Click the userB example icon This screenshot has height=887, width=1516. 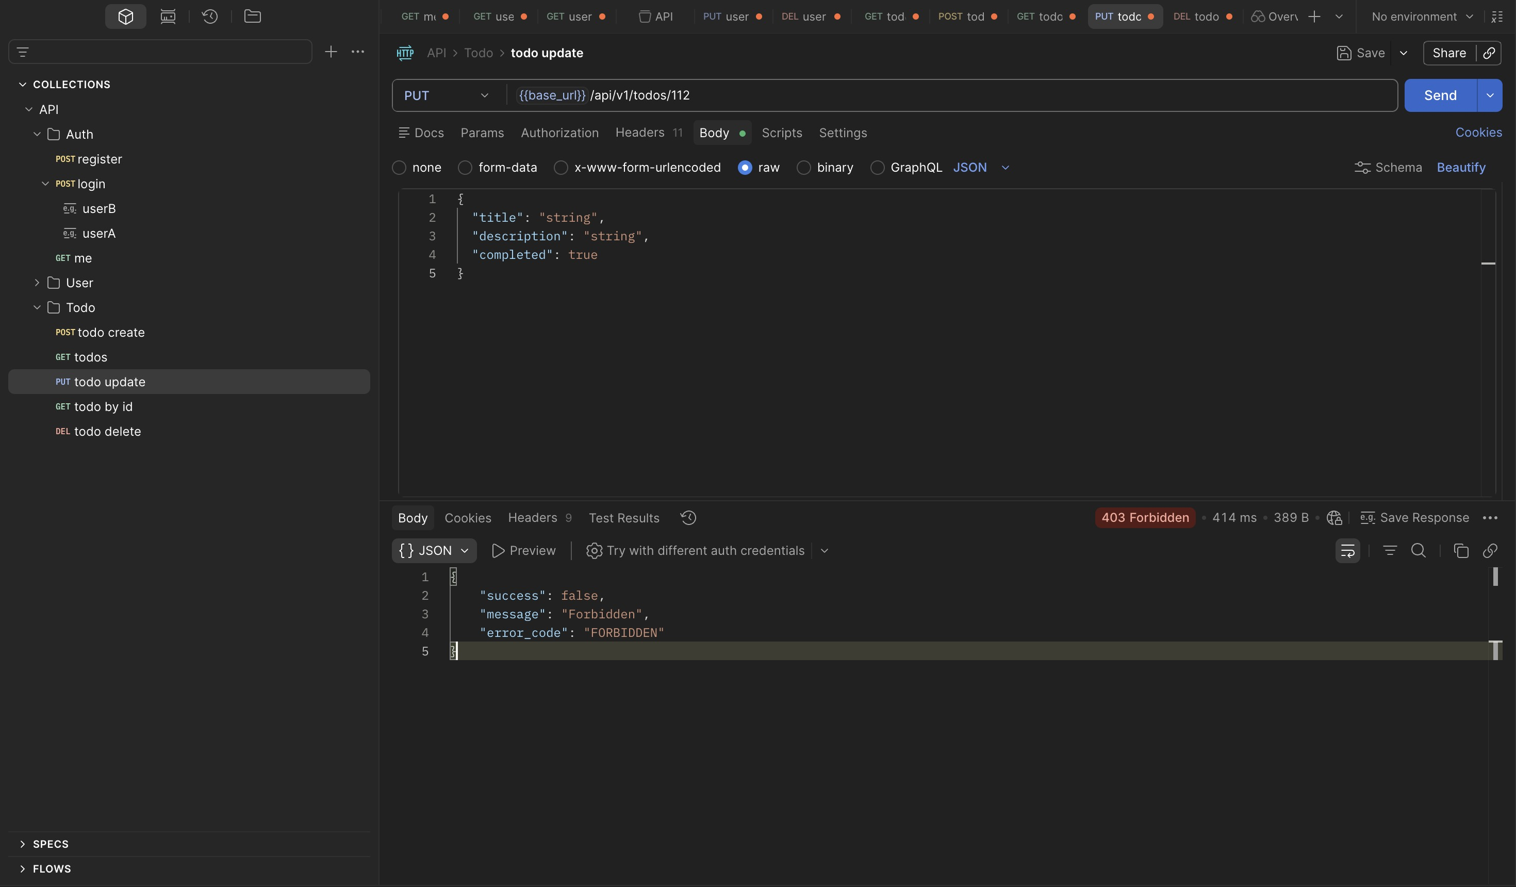69,209
